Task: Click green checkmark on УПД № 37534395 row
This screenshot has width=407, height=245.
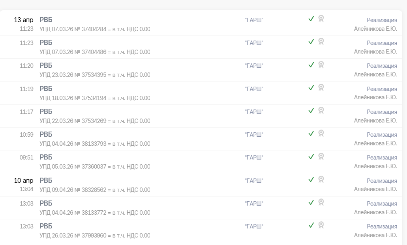Action: tap(311, 65)
